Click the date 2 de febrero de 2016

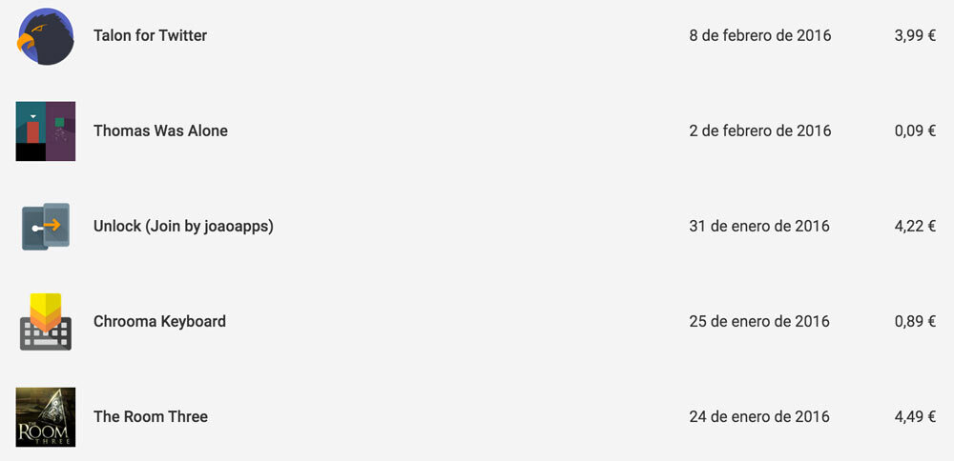click(x=759, y=131)
